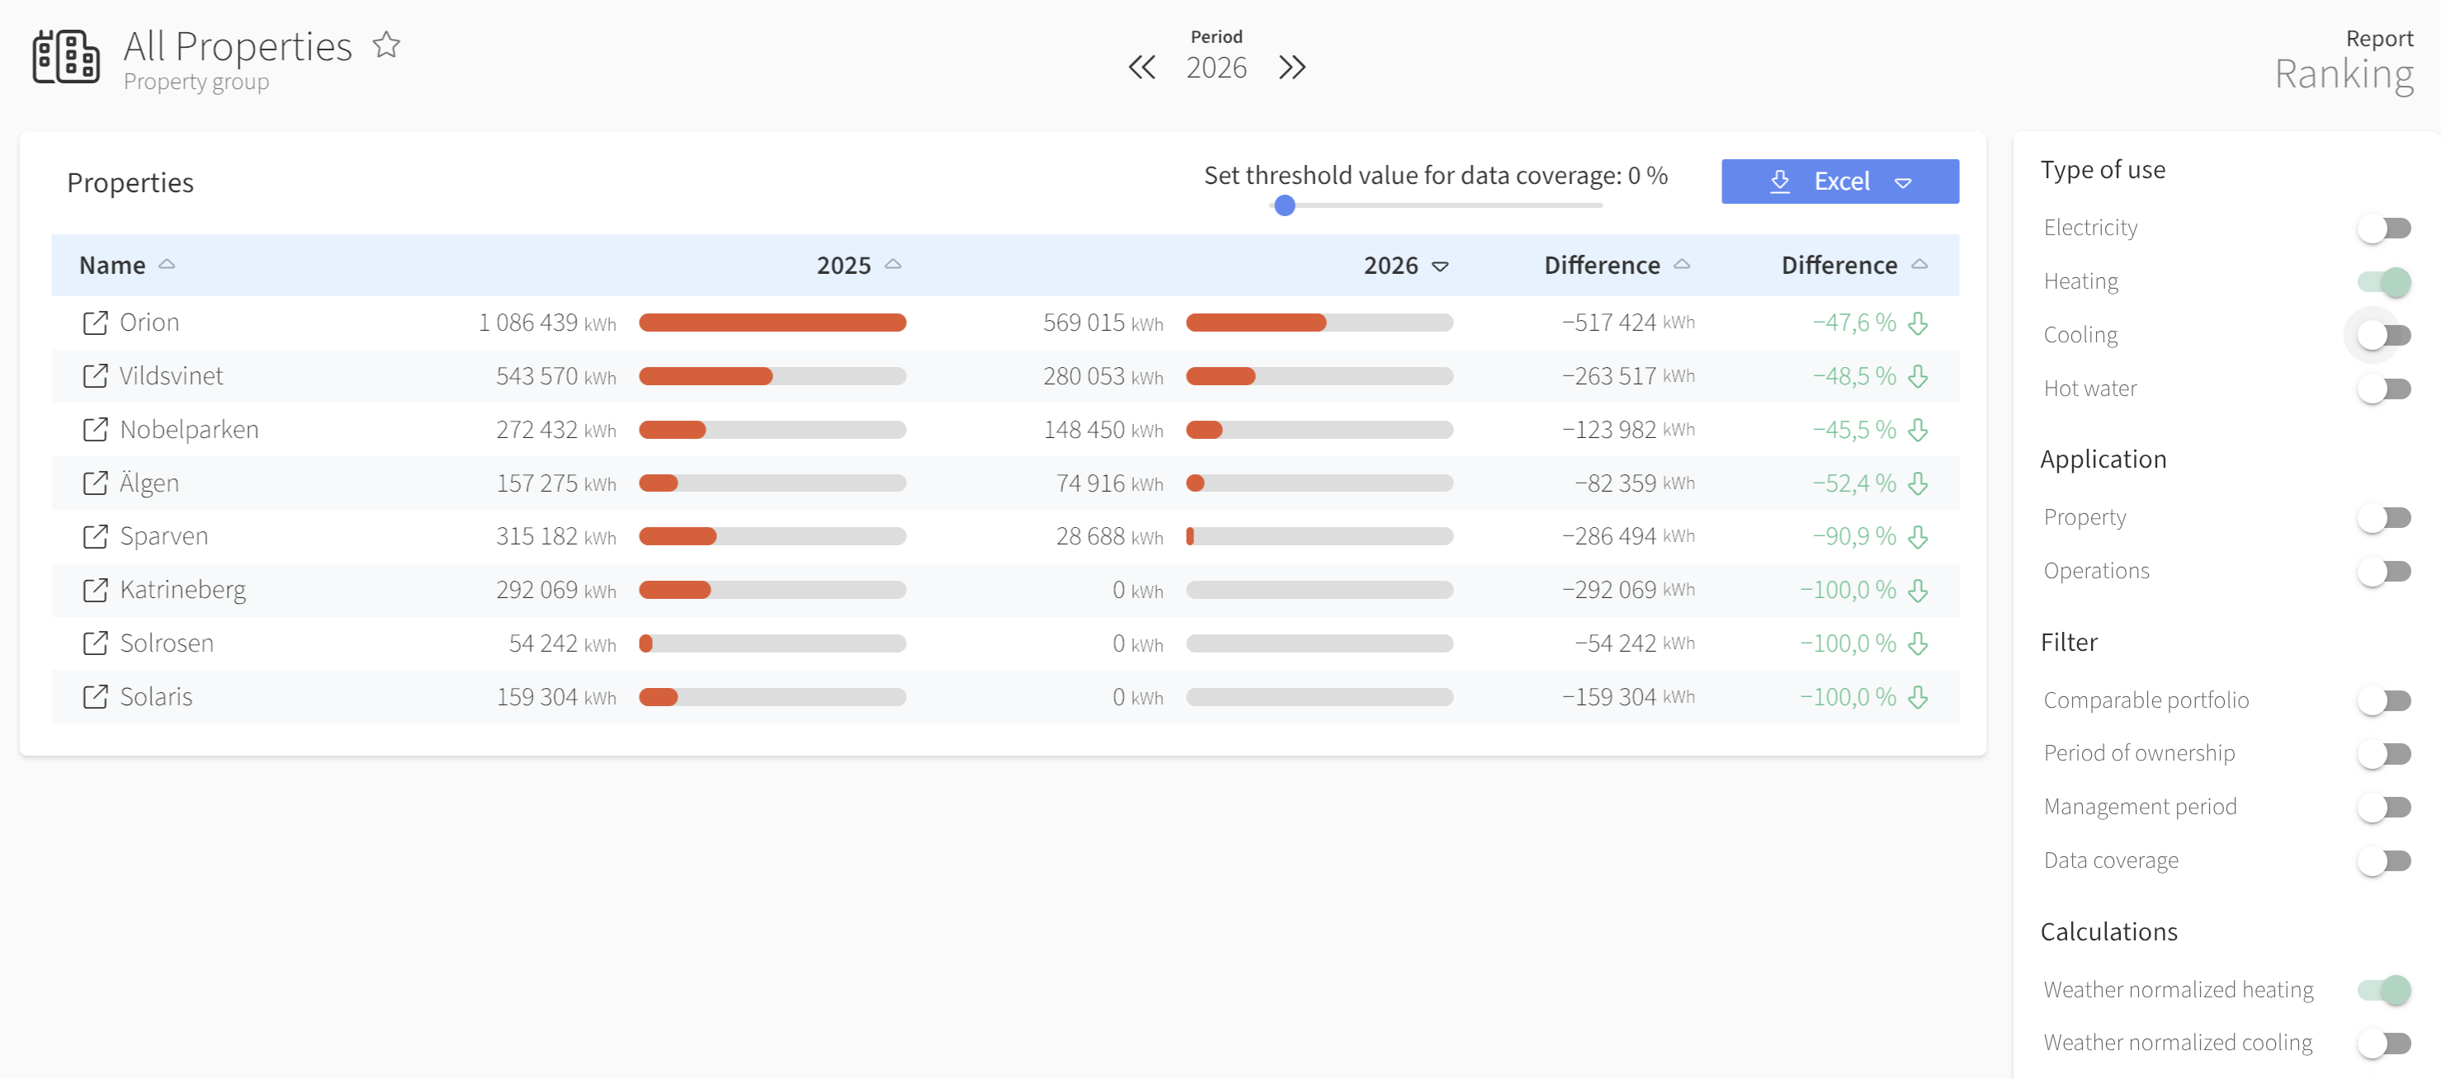Sort by the 2026 column arrow
The image size is (2441, 1079).
pos(1439,266)
